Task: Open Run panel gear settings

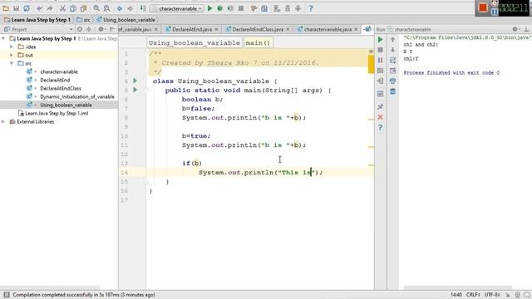Action: 515,30
